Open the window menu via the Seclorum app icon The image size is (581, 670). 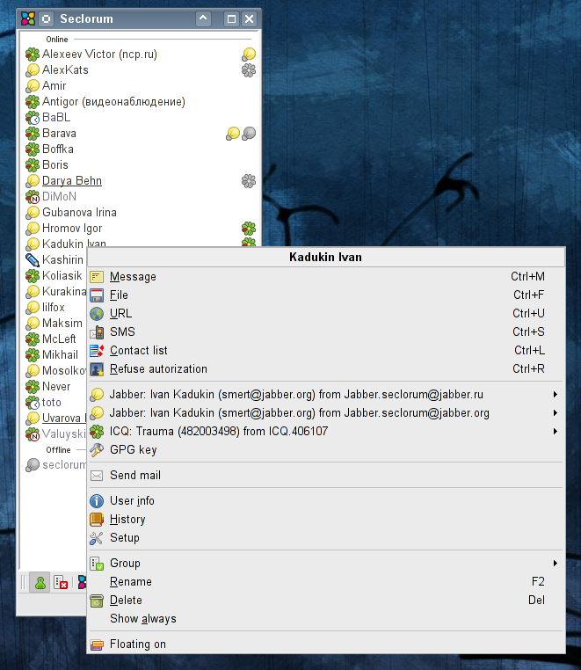pyautogui.click(x=28, y=18)
